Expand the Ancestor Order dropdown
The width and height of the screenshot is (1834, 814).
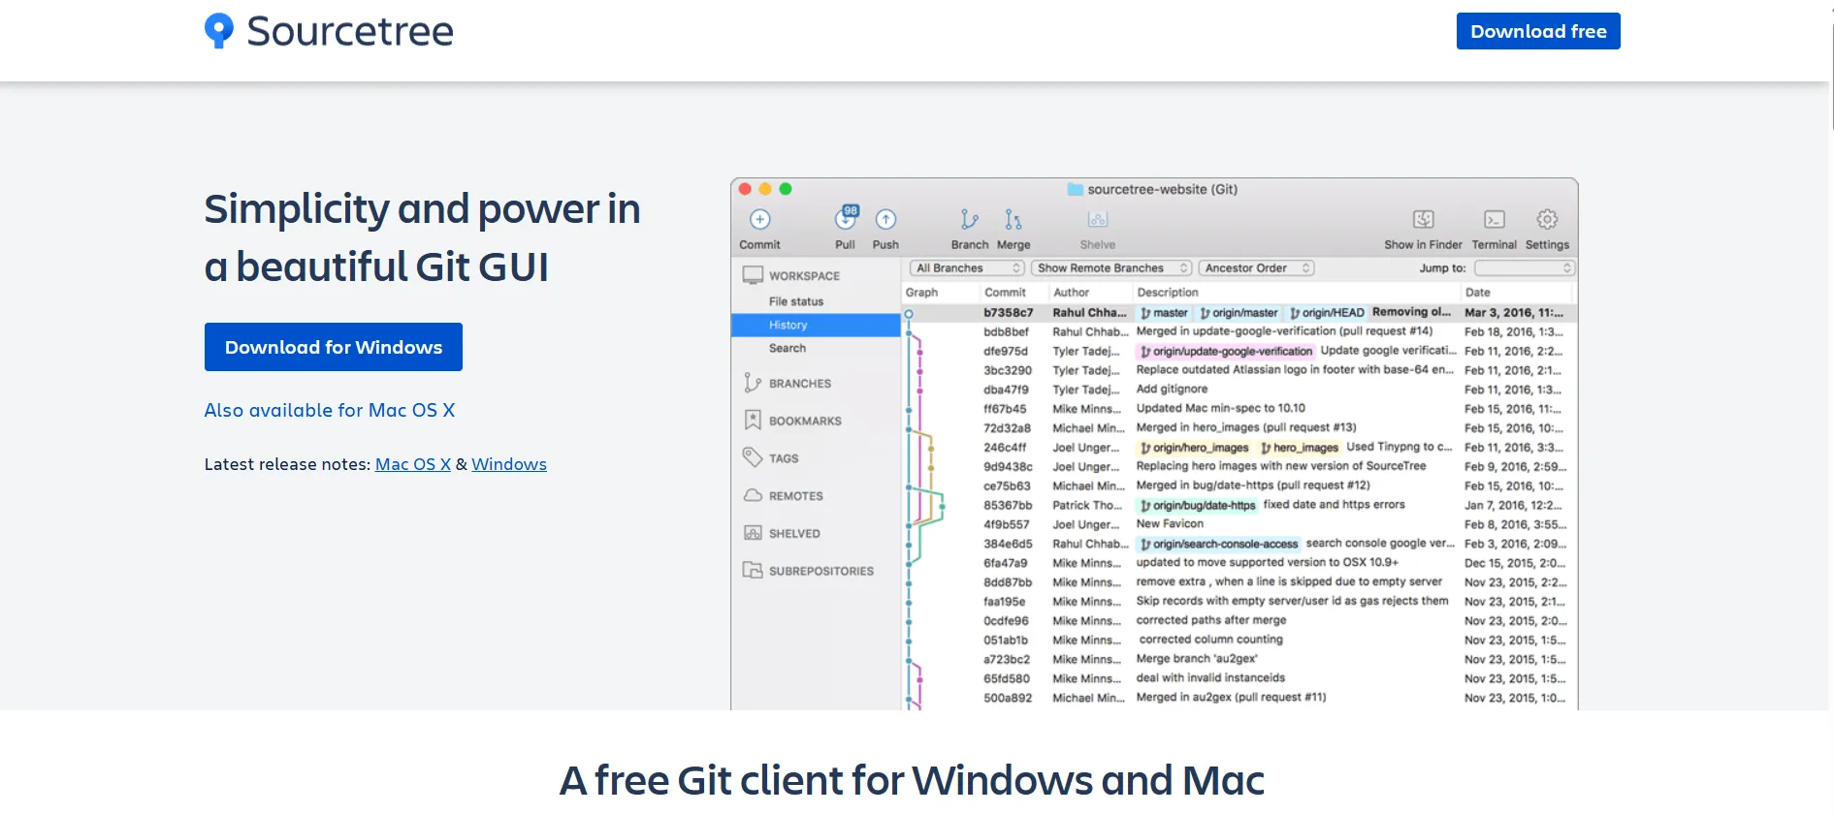[x=1257, y=268]
